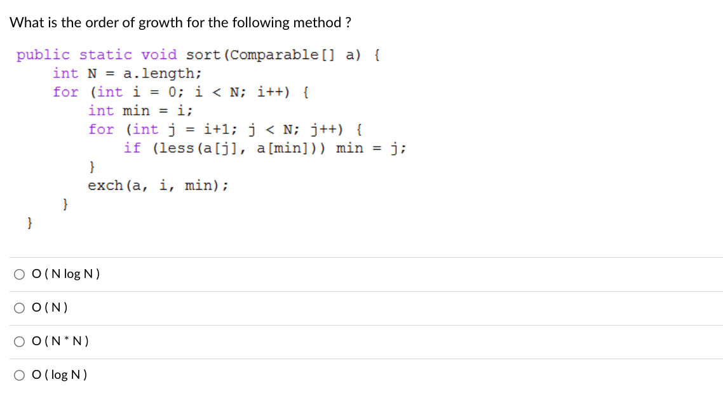723x396 pixels.
Task: Select the O ( N log N ) radio button
Action: pyautogui.click(x=19, y=274)
